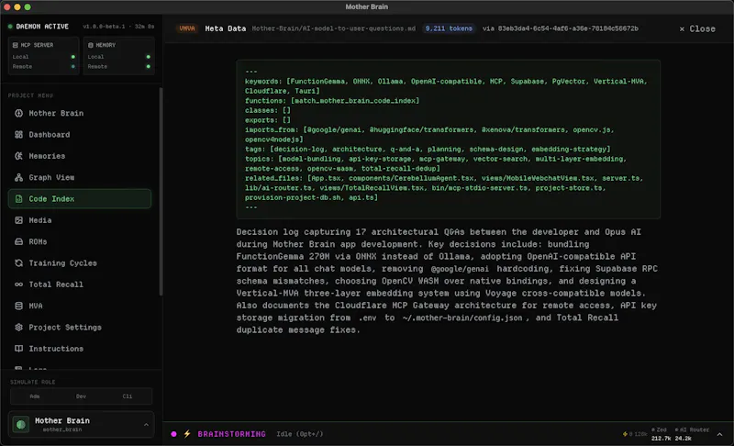Select the Adm simulate role
734x446 pixels.
click(35, 396)
